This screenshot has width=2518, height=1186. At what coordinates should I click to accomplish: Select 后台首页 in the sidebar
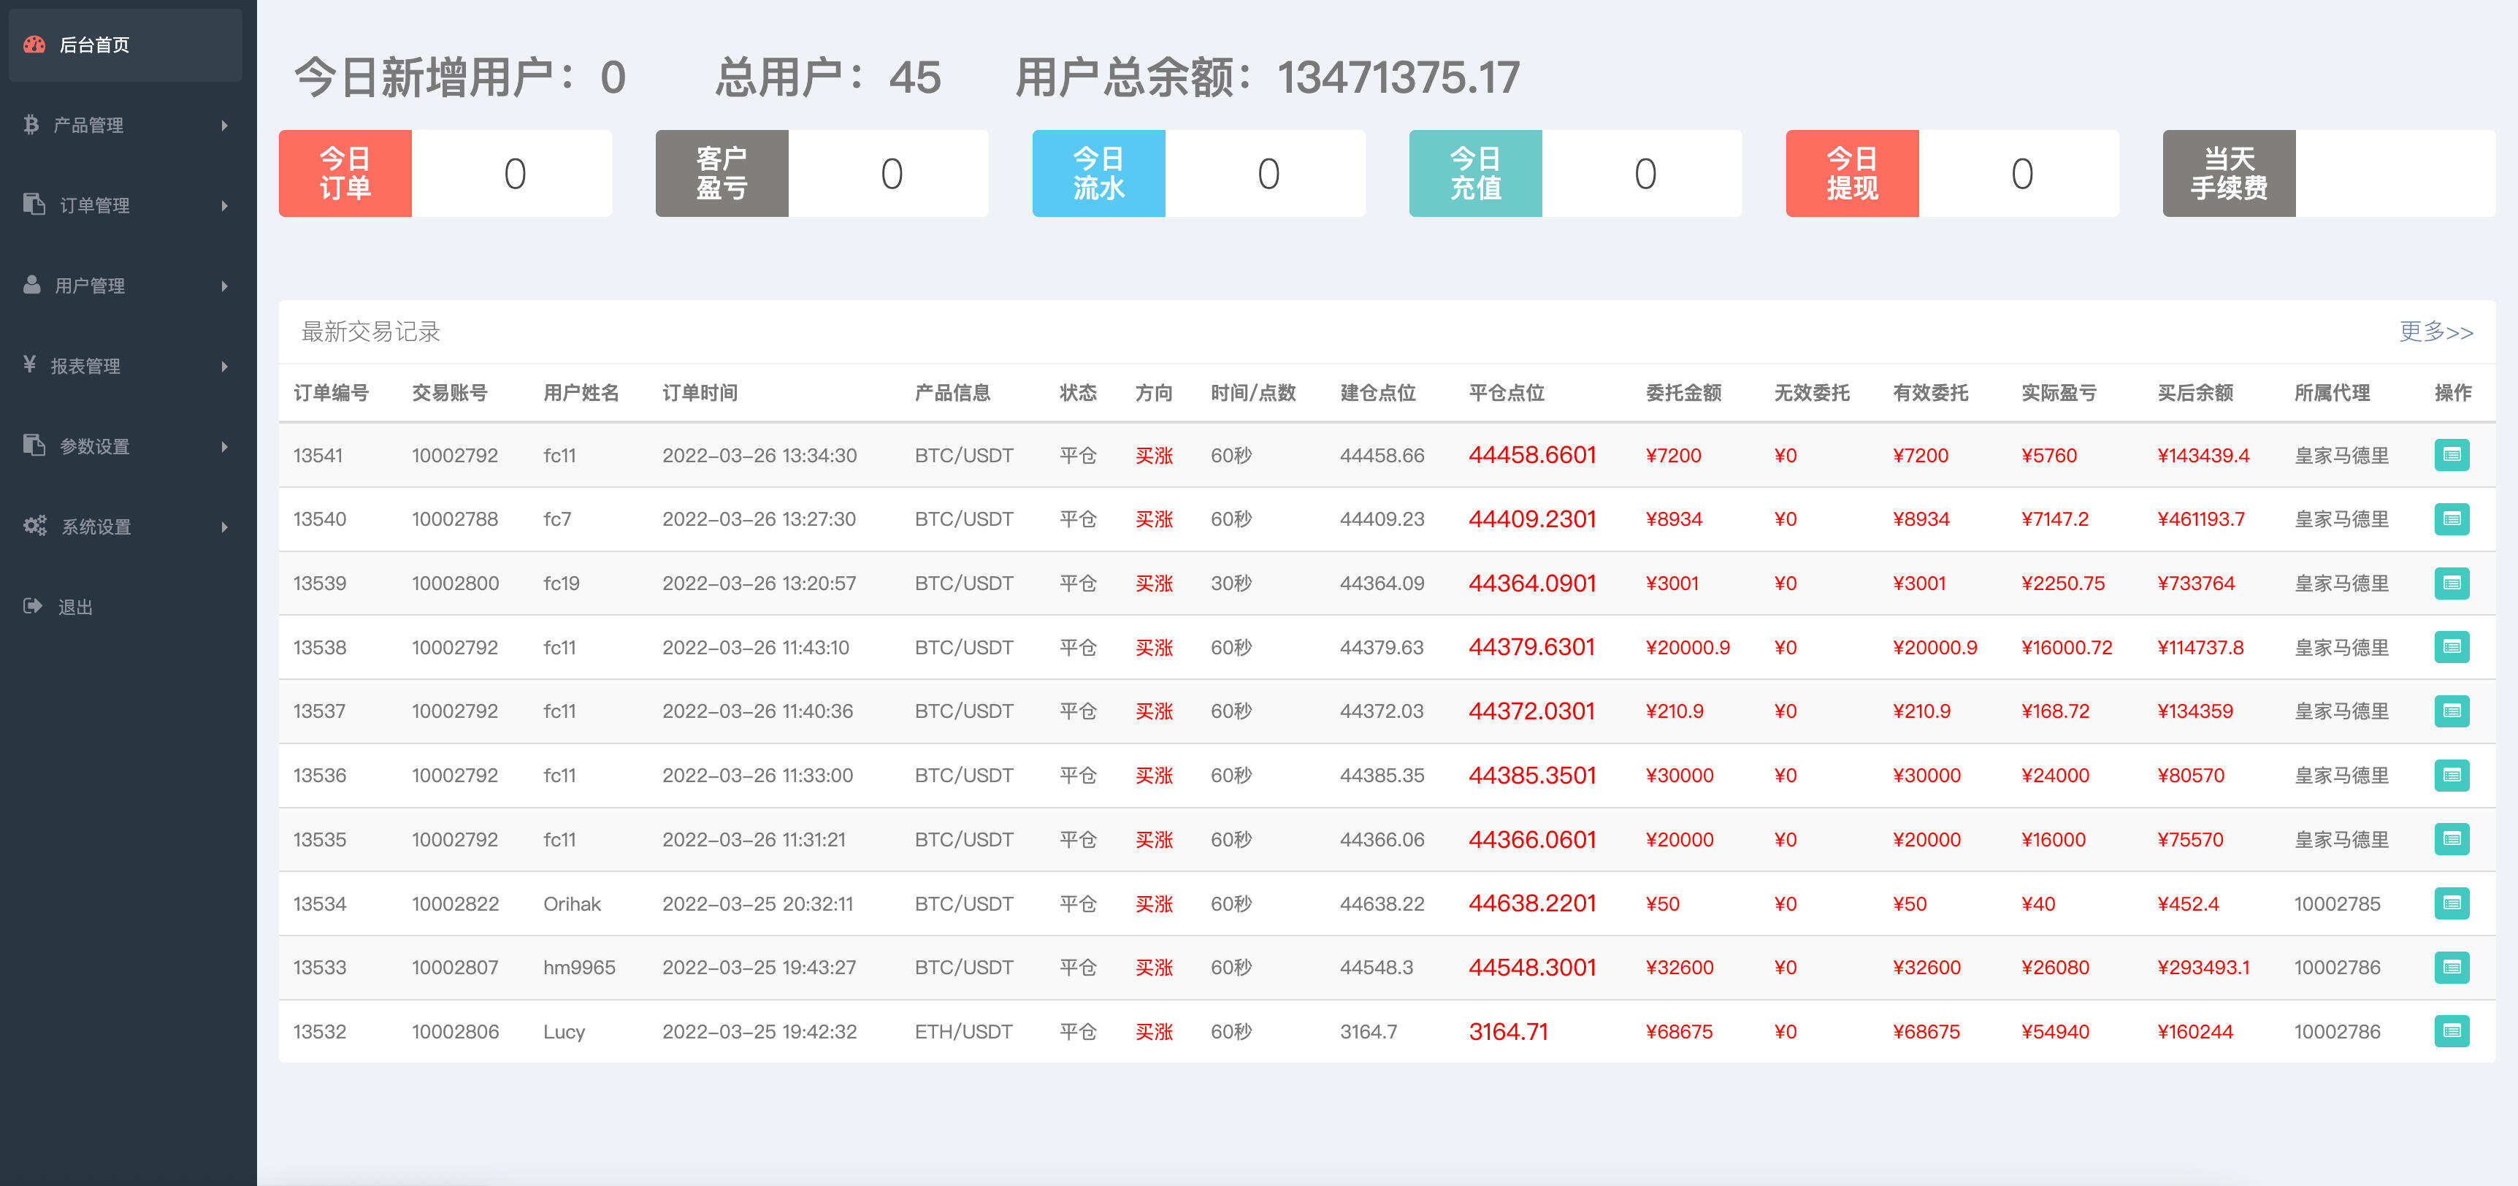[93, 44]
